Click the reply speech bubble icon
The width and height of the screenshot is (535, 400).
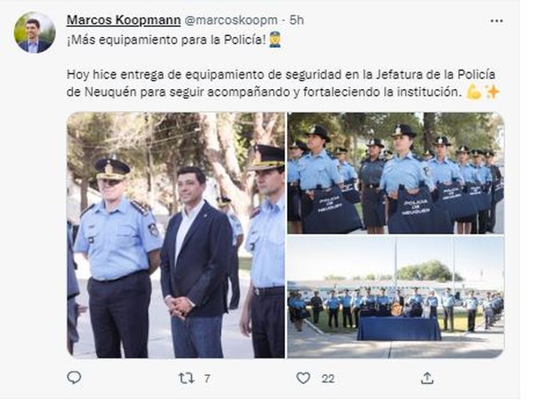coord(74,378)
